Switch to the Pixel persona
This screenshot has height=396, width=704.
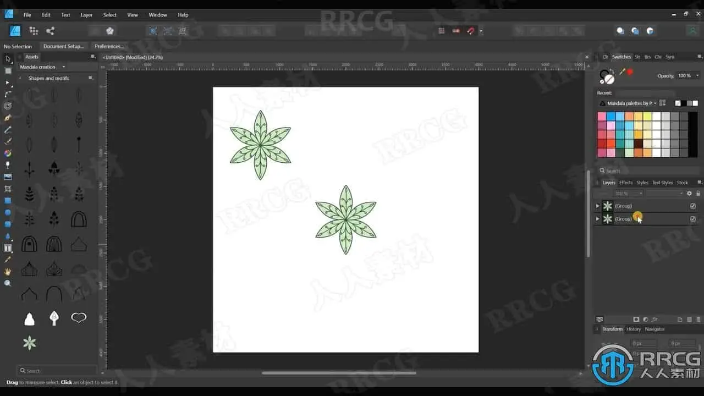coord(34,31)
